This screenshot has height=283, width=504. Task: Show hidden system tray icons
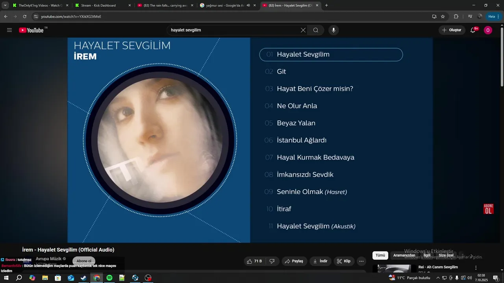click(438, 278)
